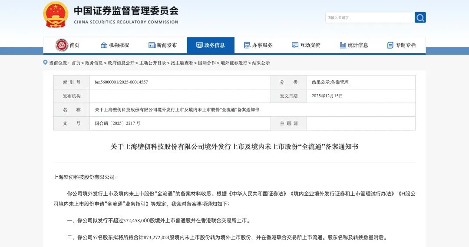Click the chat bubble icon for 互动交流
Screen dimensions: 469x247
click(x=295, y=45)
